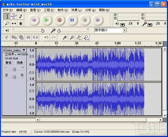
Task: Toggle the 静音 mute button on track
Action: pyautogui.click(x=9, y=63)
